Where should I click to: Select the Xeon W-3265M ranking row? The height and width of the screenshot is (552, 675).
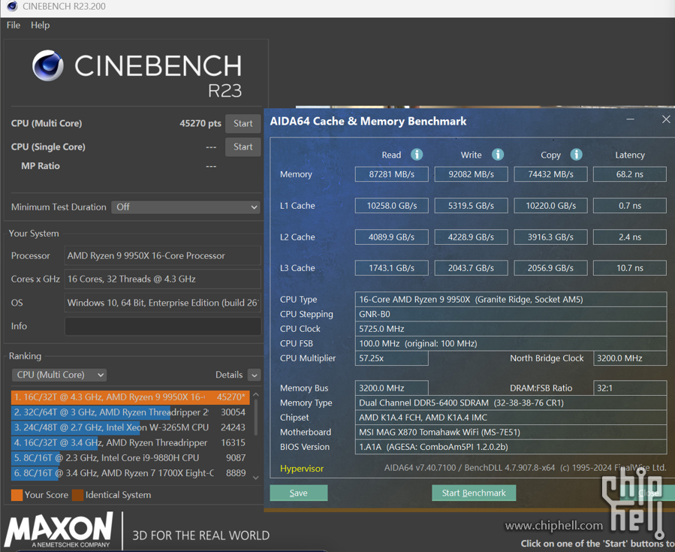(131, 427)
